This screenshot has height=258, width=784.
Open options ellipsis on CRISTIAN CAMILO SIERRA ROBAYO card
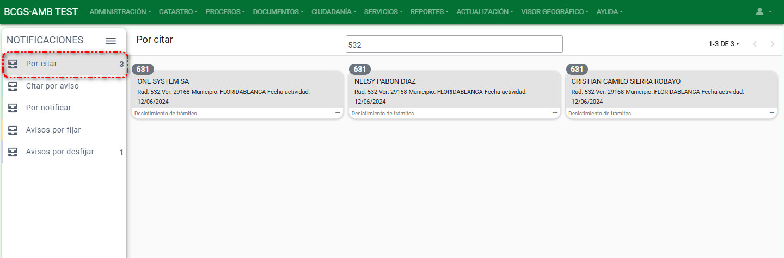[771, 112]
